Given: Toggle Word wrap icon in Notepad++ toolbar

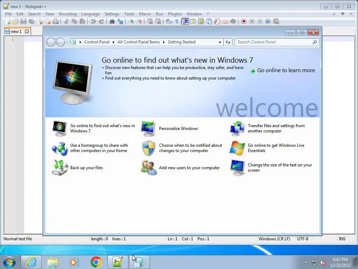Looking at the screenshot, I should [x=169, y=21].
